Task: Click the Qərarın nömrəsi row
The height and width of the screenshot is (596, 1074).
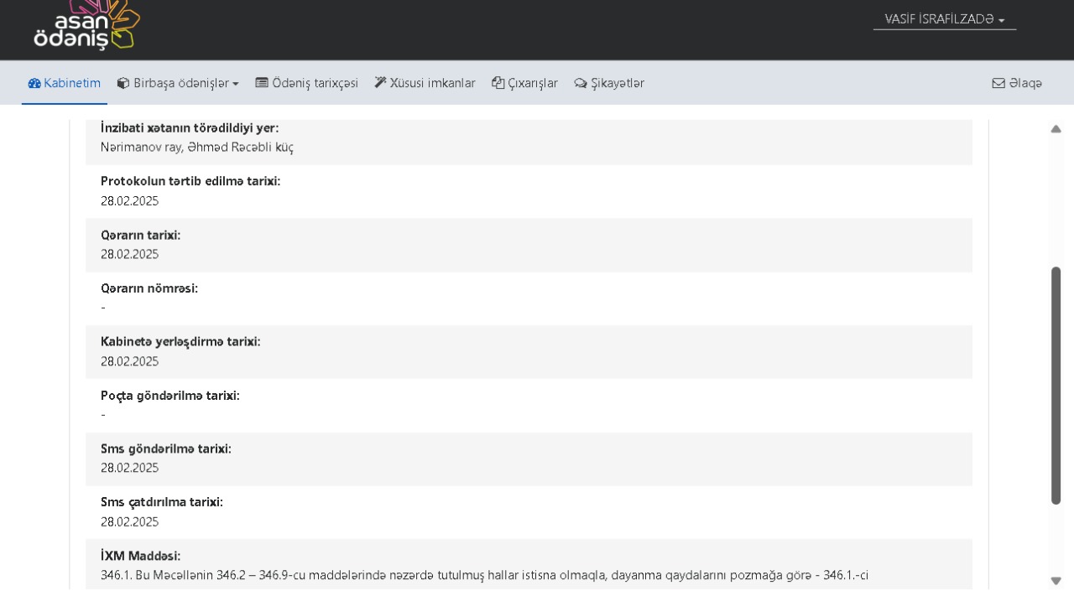Action: [529, 298]
